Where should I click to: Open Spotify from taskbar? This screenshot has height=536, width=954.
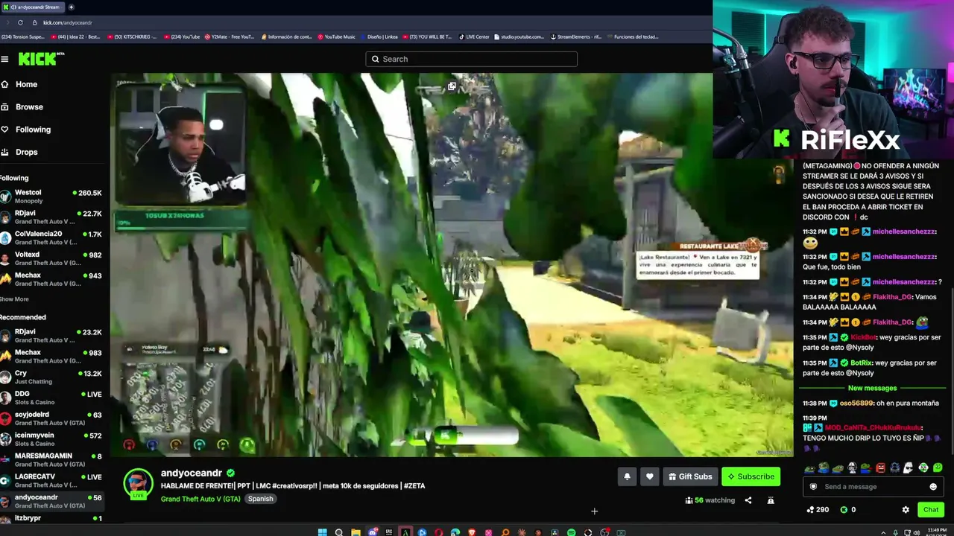[572, 532]
